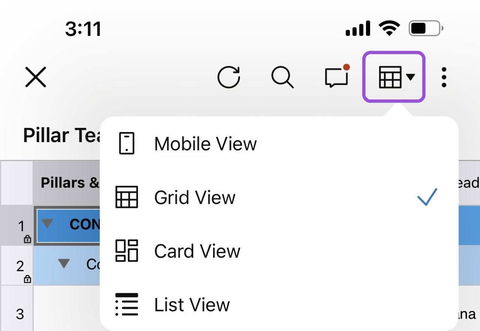
Task: Close the sheet with the X button
Action: tap(36, 77)
